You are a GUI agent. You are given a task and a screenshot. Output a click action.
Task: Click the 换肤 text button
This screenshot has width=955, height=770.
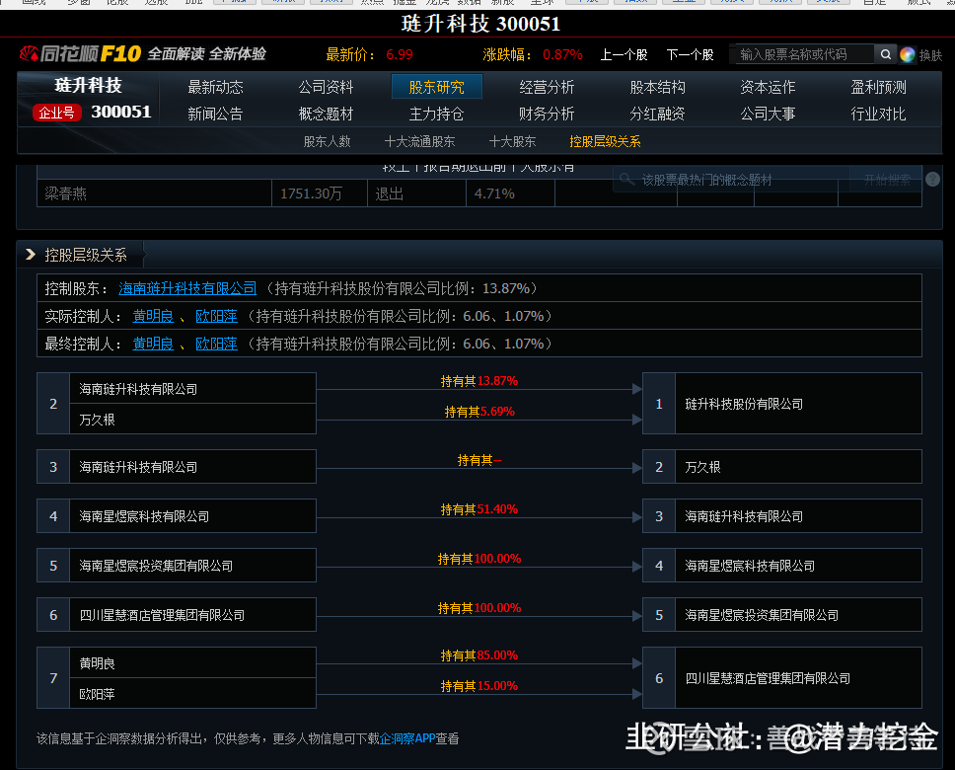coord(930,55)
